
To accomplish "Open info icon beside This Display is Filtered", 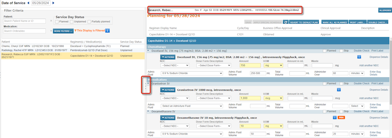I will click(x=107, y=31).
